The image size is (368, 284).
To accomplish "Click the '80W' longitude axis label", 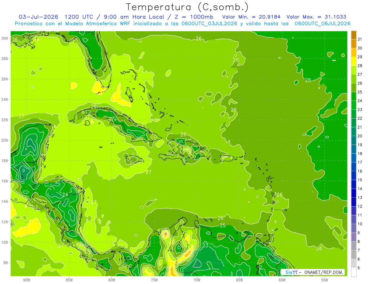I will coord(112,280).
